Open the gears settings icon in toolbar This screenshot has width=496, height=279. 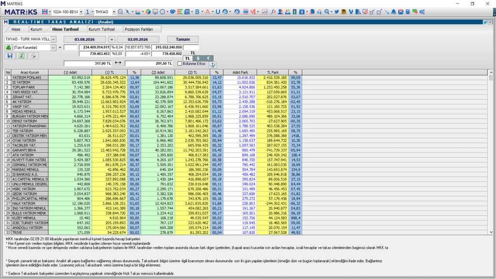point(422,12)
